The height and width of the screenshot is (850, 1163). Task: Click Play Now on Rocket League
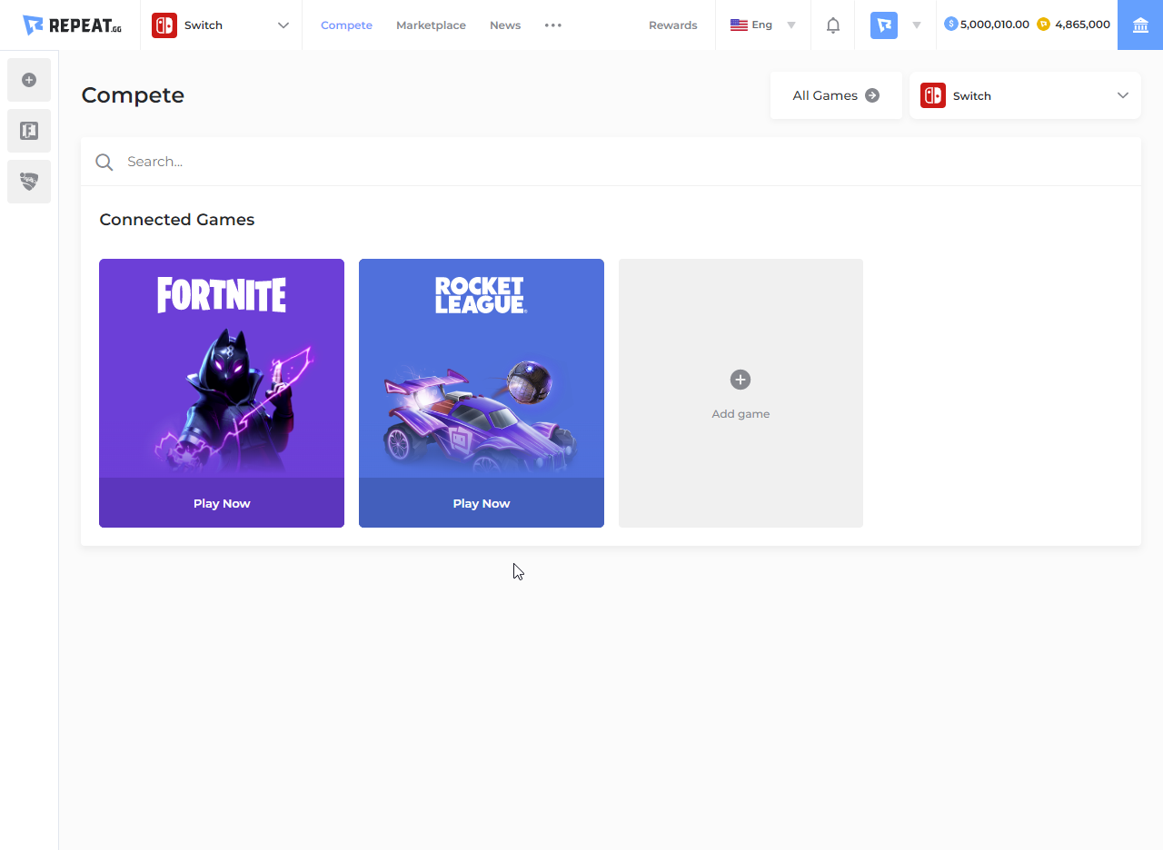(x=482, y=503)
